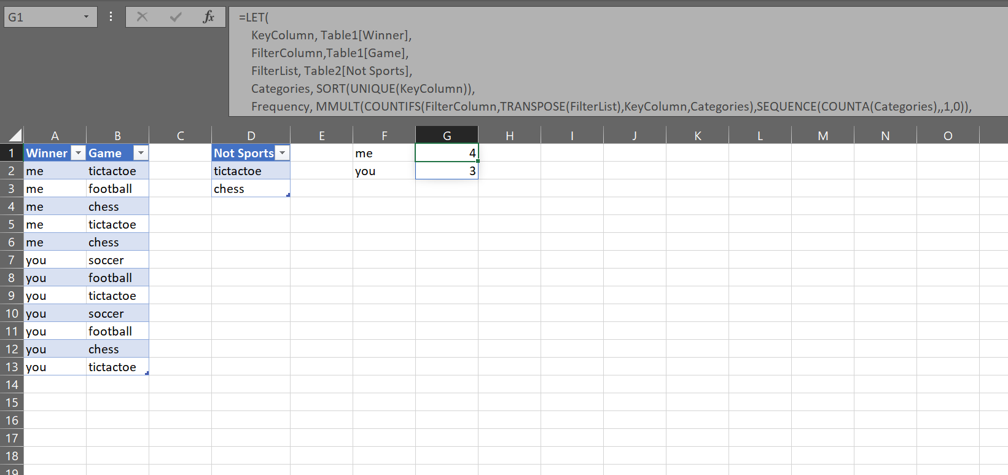Select cell G1 containing 4
The width and height of the screenshot is (1008, 475).
tap(447, 153)
